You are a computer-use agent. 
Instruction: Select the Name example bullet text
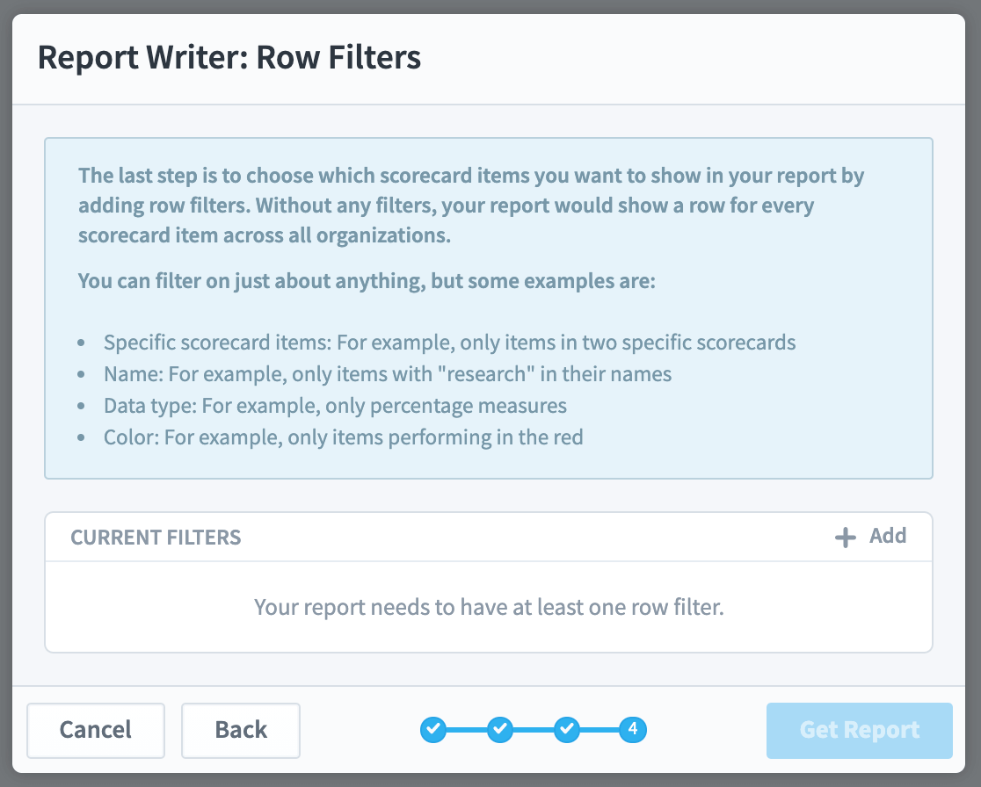[x=388, y=374]
